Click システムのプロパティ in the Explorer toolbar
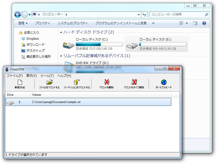Viewport: 217px width, 164px height. (x=73, y=23)
